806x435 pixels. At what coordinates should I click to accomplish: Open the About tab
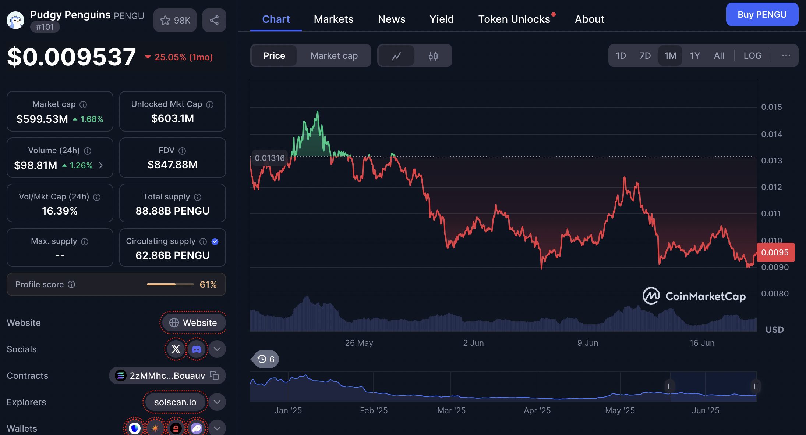point(590,19)
